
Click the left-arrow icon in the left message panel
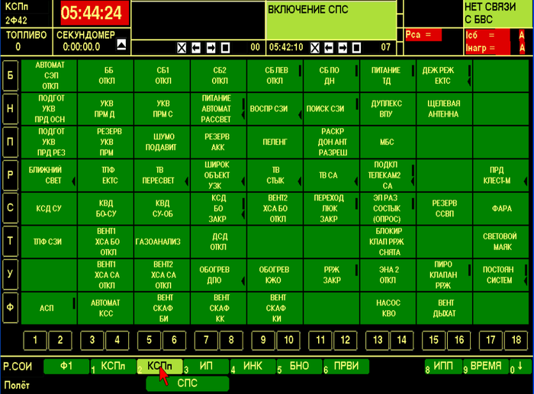196,47
